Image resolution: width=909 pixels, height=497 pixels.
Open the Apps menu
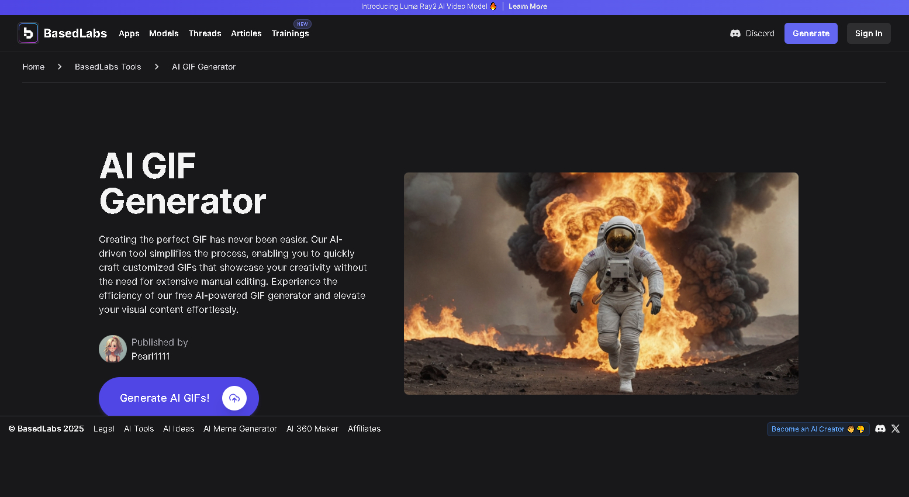click(x=129, y=33)
